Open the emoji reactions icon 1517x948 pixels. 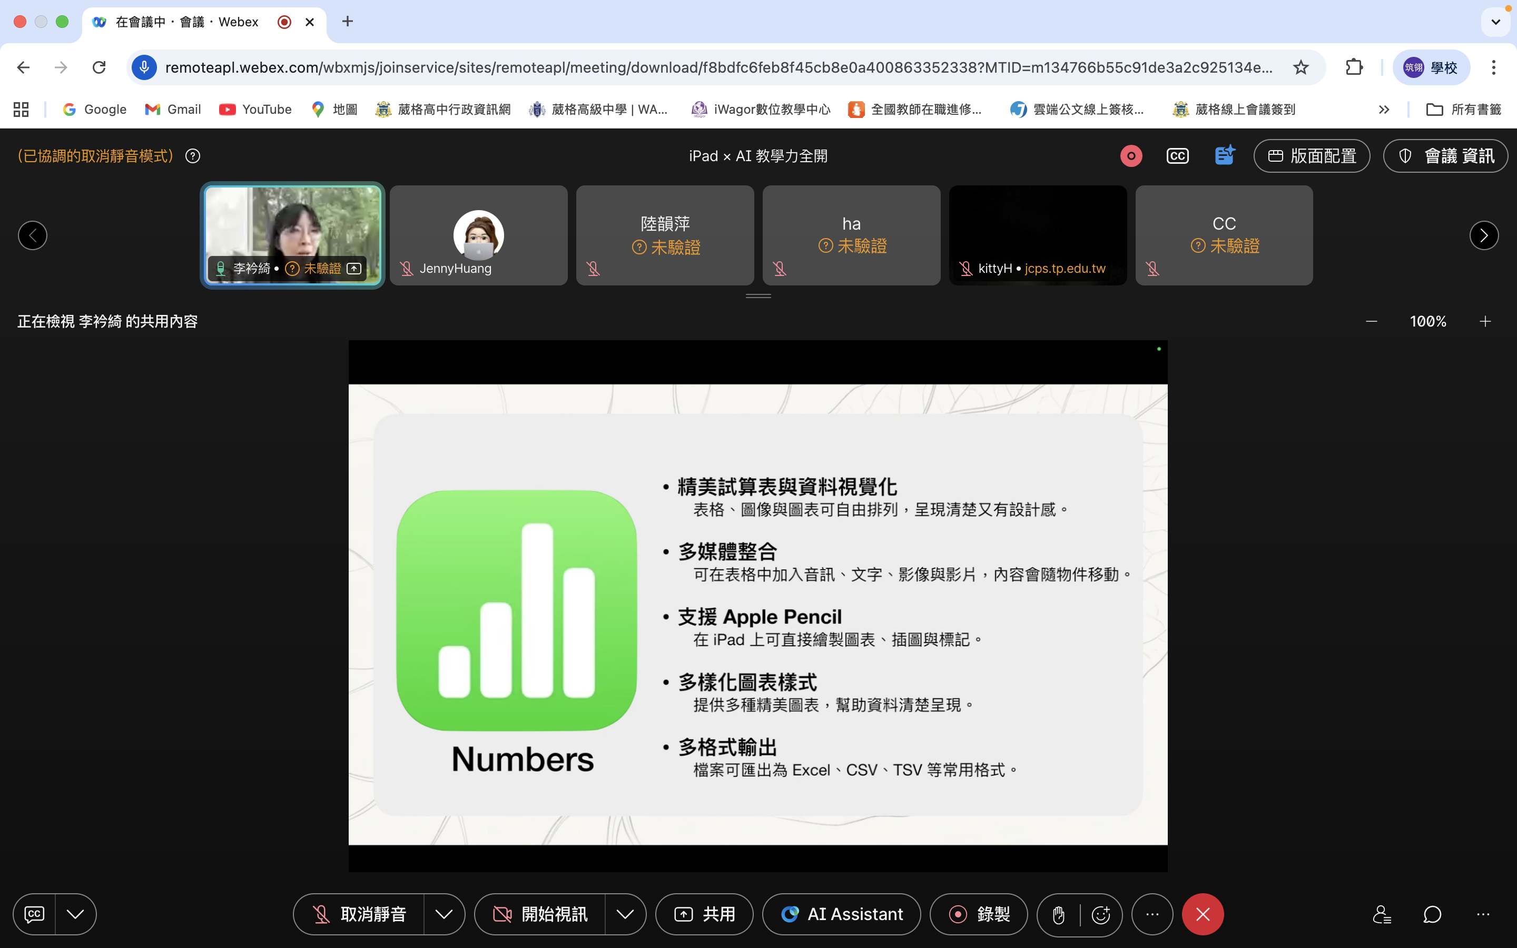(x=1101, y=915)
